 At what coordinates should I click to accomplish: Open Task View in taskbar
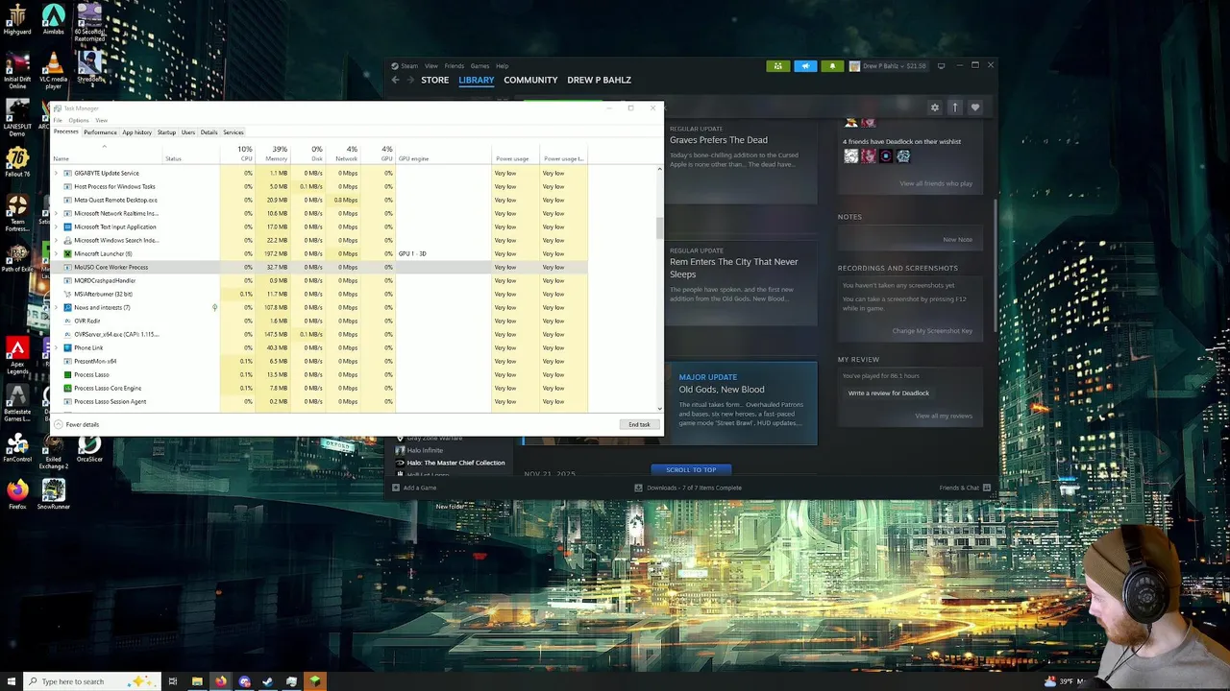tap(173, 681)
